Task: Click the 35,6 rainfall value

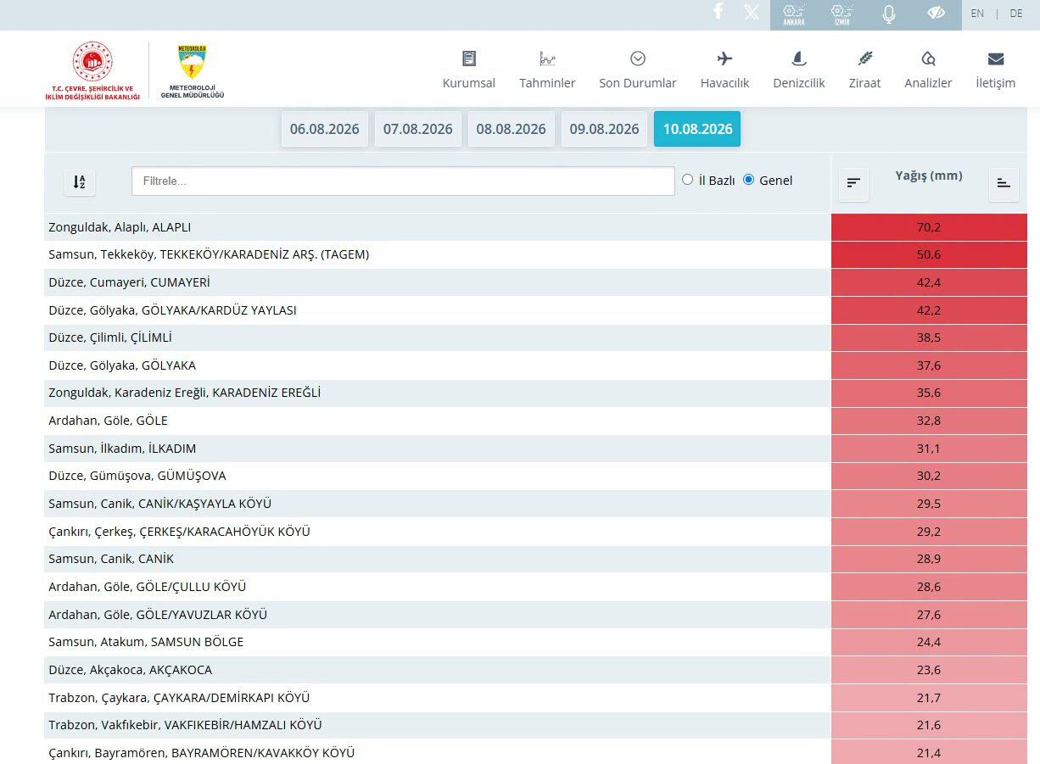Action: 929,393
